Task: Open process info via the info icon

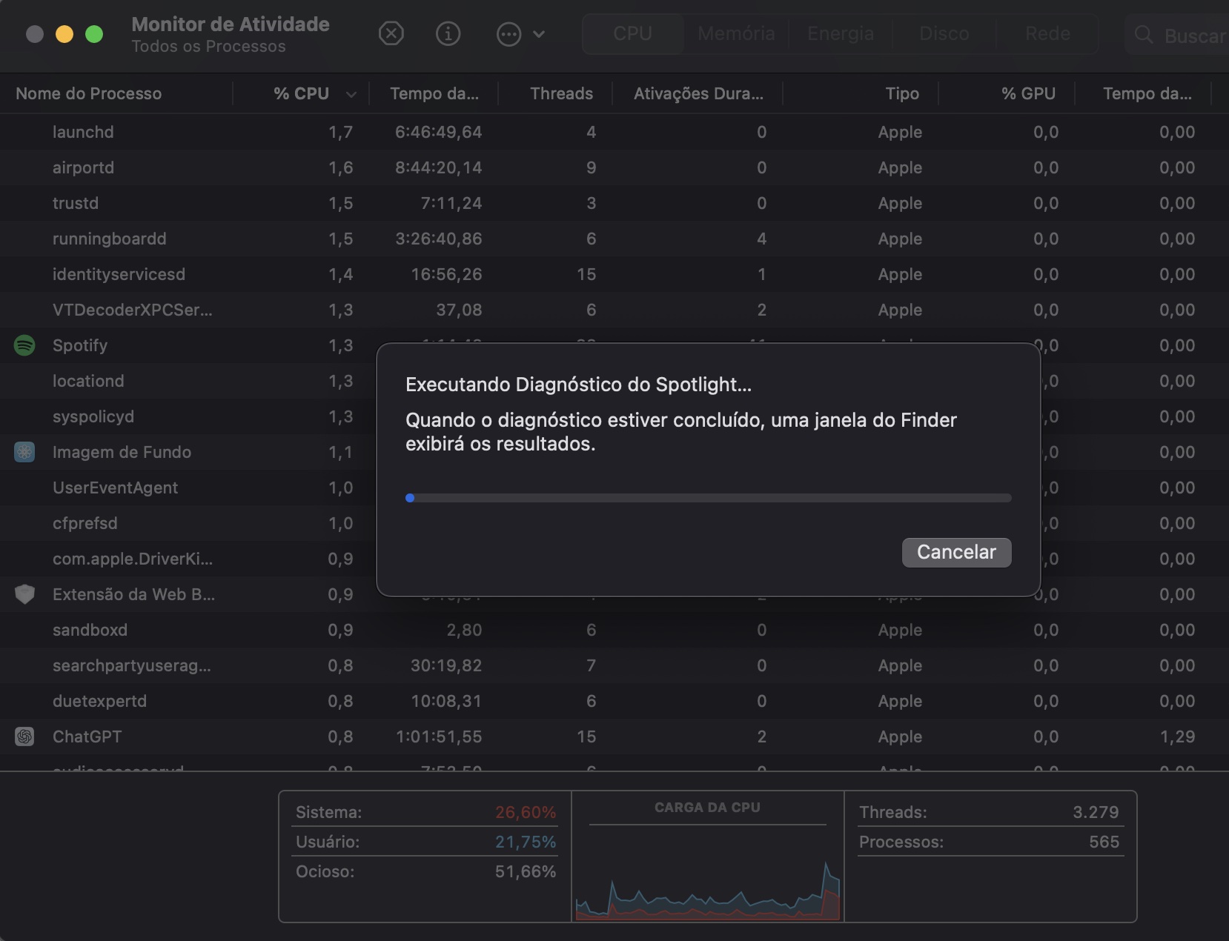Action: pos(448,33)
